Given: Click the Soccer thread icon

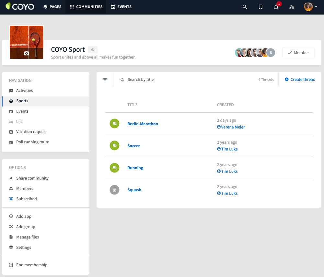Looking at the screenshot, I should click(x=114, y=146).
